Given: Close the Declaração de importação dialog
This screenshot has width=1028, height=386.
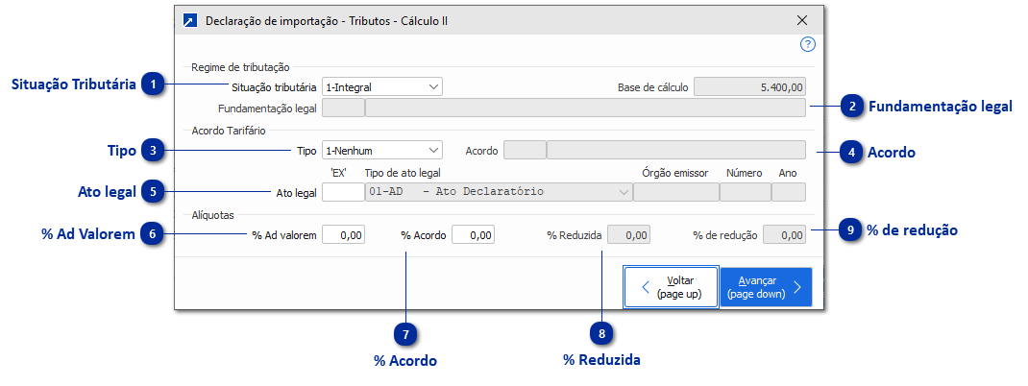Looking at the screenshot, I should [802, 19].
